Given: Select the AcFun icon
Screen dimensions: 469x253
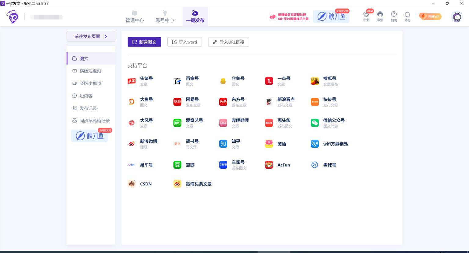Looking at the screenshot, I should point(269,165).
